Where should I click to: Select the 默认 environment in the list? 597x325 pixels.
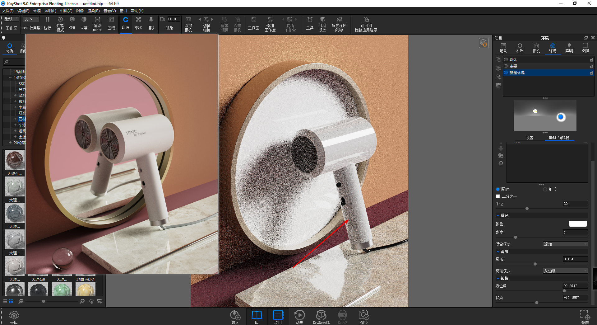pyautogui.click(x=548, y=60)
